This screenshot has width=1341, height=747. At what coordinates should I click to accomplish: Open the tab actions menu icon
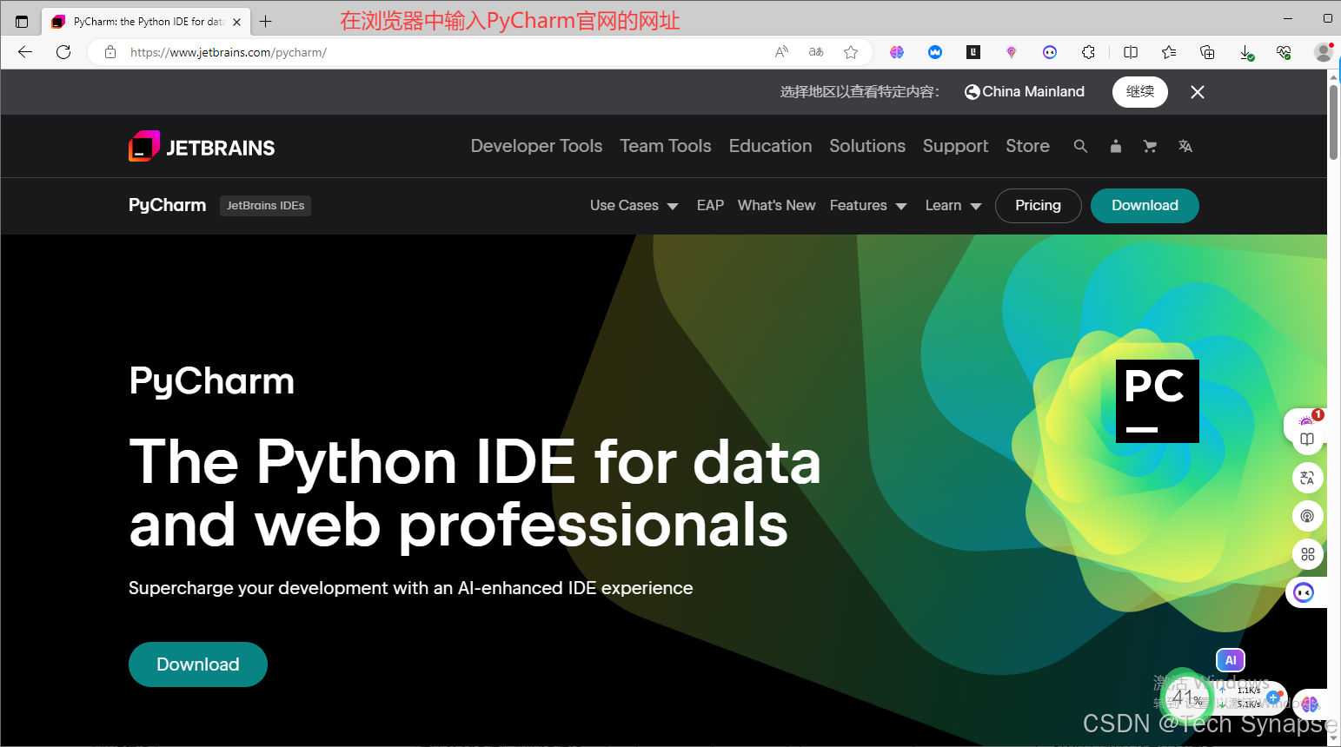click(x=22, y=22)
